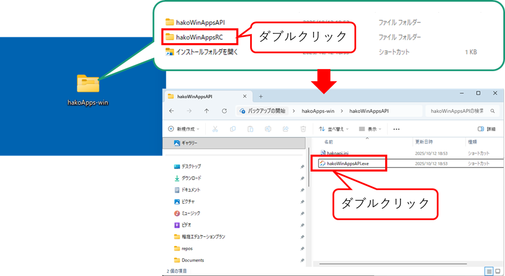Screen dimensions: 505x276
Task: Unpin ミュージック using its pin icon
Action: pos(302,213)
